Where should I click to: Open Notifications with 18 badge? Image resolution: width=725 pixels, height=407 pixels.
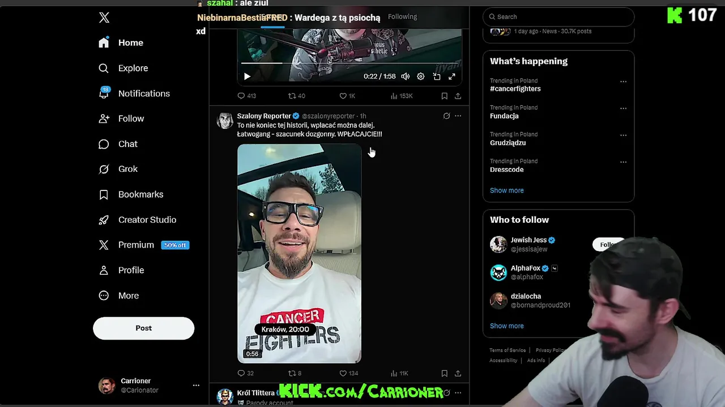tap(134, 94)
